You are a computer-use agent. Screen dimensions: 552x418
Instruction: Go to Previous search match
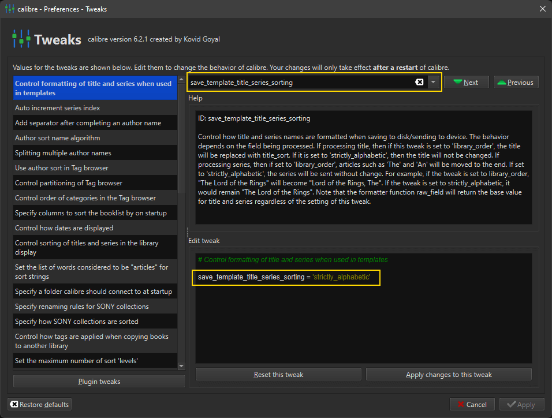[514, 82]
